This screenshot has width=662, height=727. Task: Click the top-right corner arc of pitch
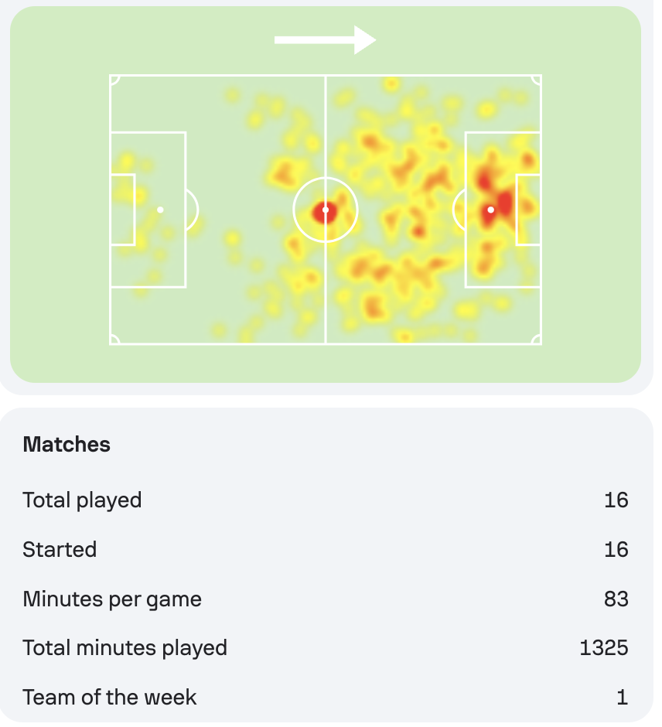pos(537,80)
